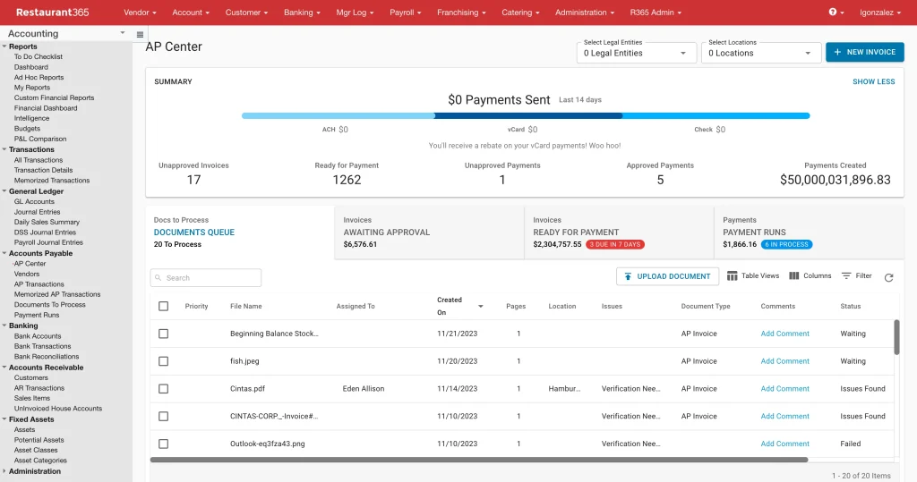Open the Customer menu
The height and width of the screenshot is (482, 917).
(x=246, y=13)
